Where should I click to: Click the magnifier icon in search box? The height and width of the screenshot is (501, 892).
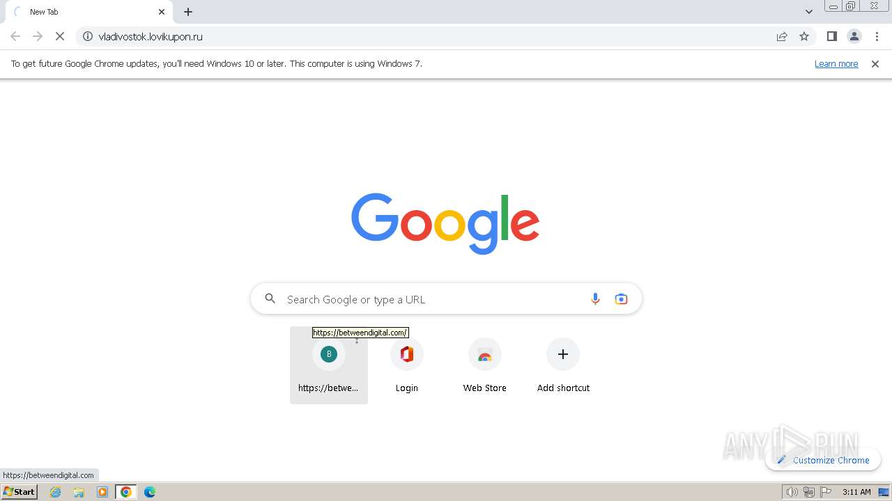pyautogui.click(x=270, y=299)
